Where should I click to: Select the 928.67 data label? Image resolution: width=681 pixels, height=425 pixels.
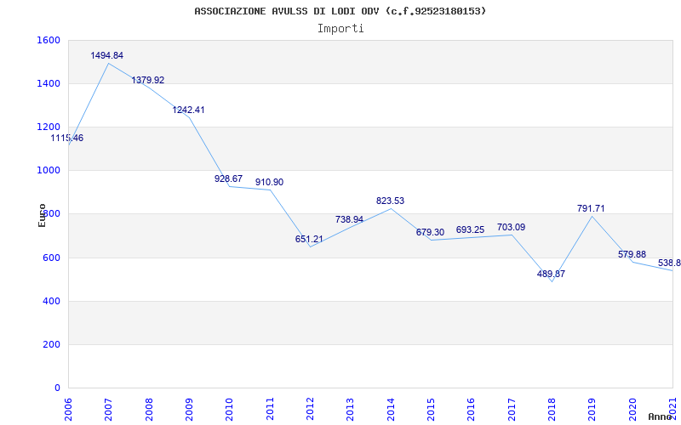click(x=228, y=179)
